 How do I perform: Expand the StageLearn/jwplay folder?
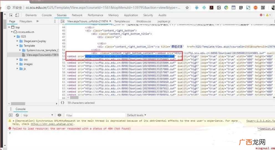(x=17, y=41)
